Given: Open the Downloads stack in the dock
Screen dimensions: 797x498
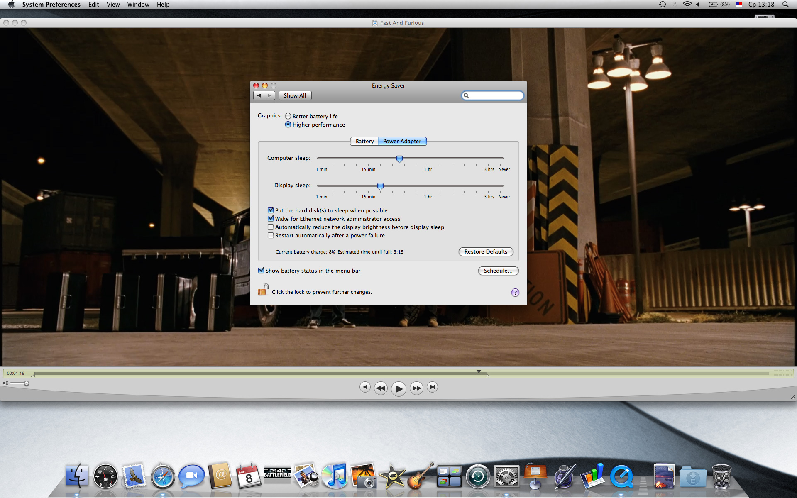Looking at the screenshot, I should pyautogui.click(x=693, y=477).
